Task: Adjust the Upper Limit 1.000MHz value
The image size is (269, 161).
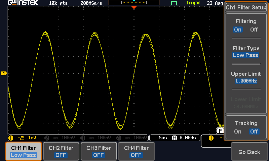Action: 246,78
